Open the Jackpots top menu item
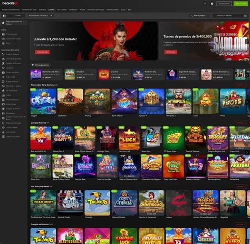The height and width of the screenshot is (244, 250). coord(73,9)
